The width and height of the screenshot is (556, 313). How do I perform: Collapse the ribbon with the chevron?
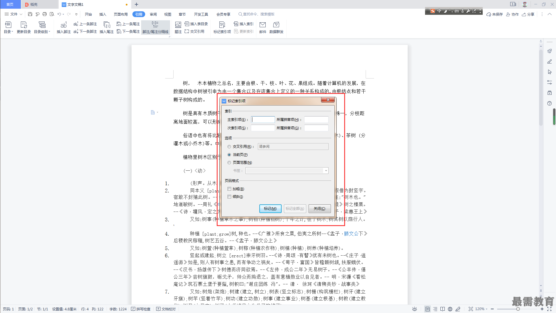click(549, 14)
